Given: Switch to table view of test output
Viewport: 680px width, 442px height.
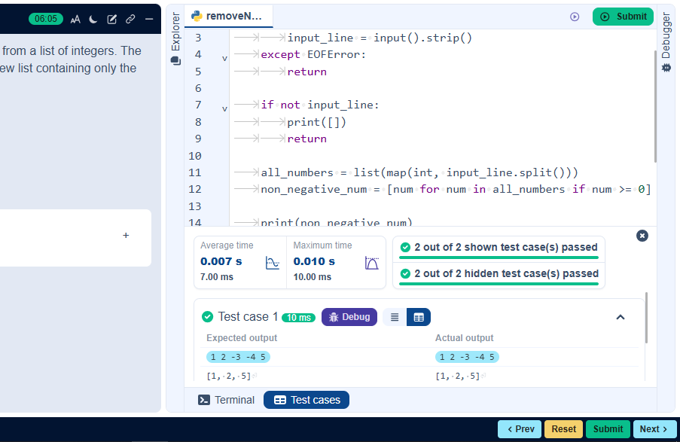Looking at the screenshot, I should (419, 317).
